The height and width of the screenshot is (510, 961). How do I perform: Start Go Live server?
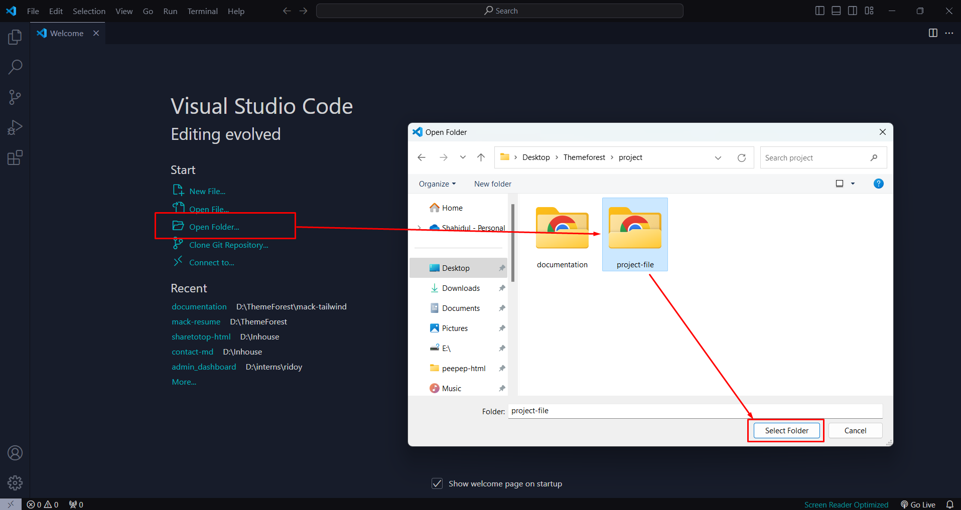click(x=918, y=504)
